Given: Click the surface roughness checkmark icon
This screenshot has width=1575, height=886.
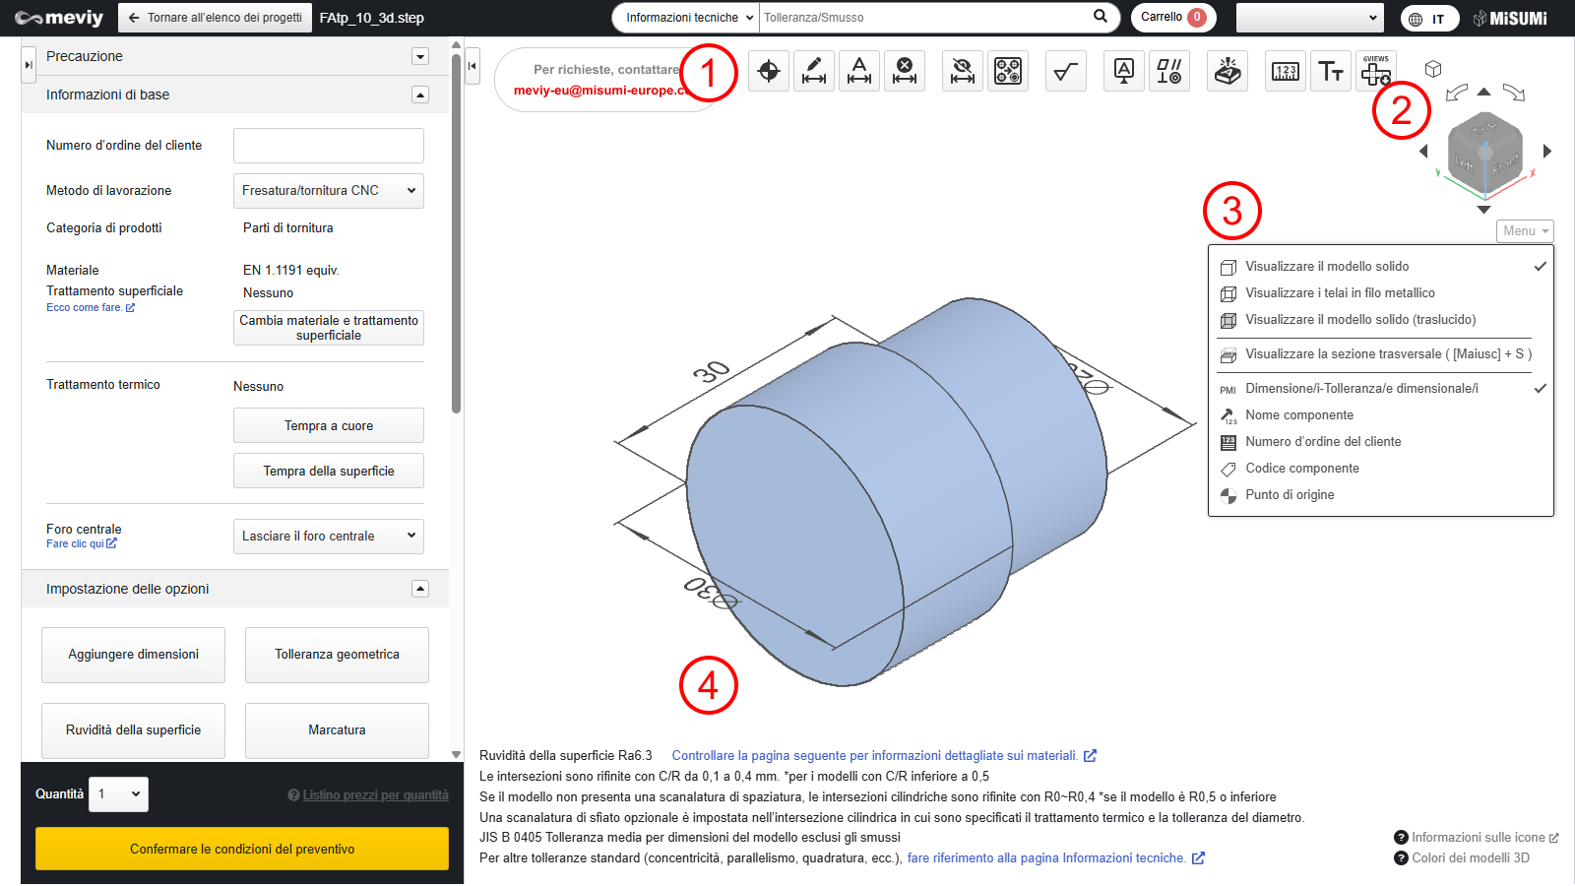Looking at the screenshot, I should (x=1065, y=71).
